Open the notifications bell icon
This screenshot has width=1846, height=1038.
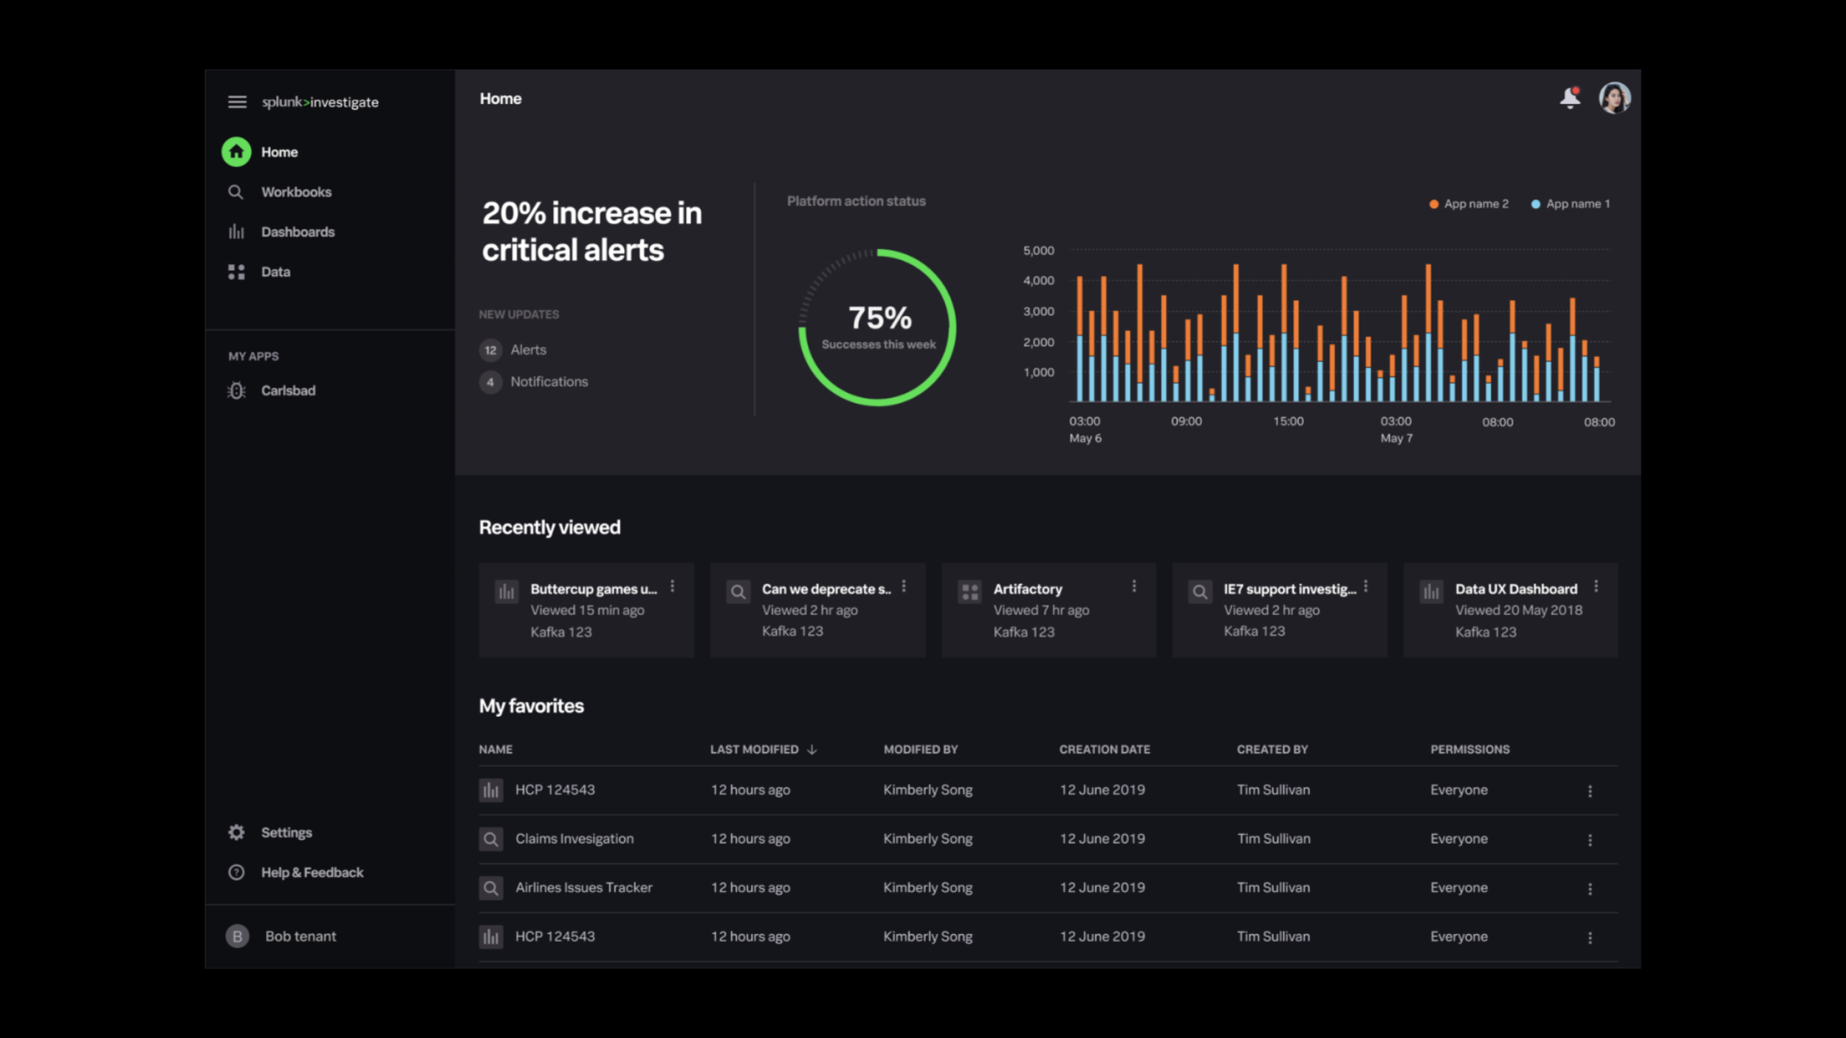click(1570, 98)
